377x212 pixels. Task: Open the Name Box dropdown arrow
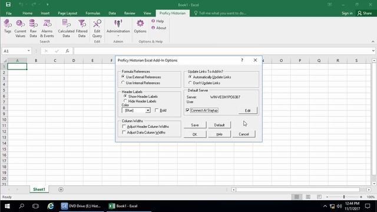coord(29,51)
